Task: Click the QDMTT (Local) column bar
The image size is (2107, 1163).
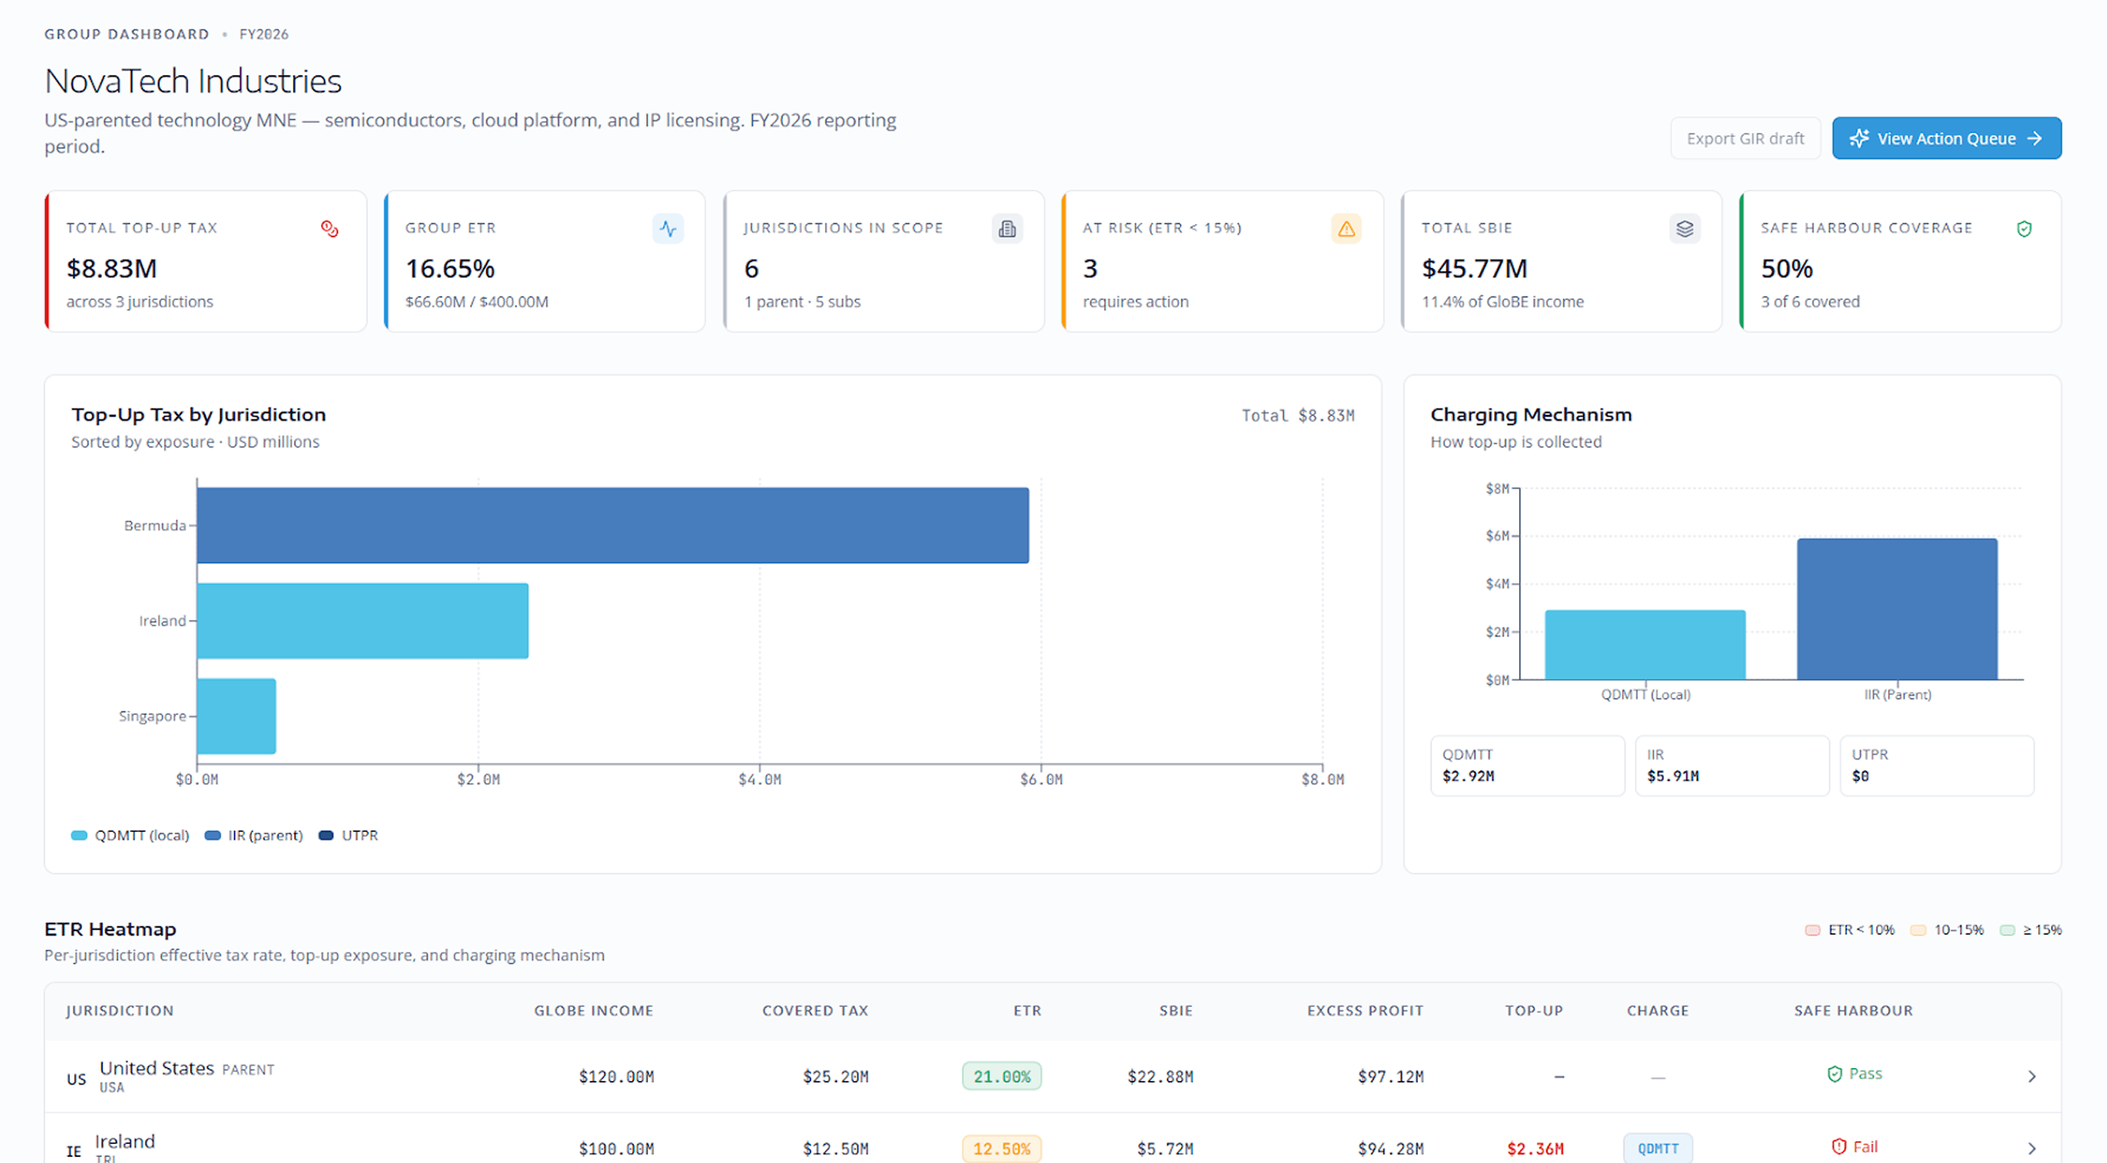Action: 1646,644
